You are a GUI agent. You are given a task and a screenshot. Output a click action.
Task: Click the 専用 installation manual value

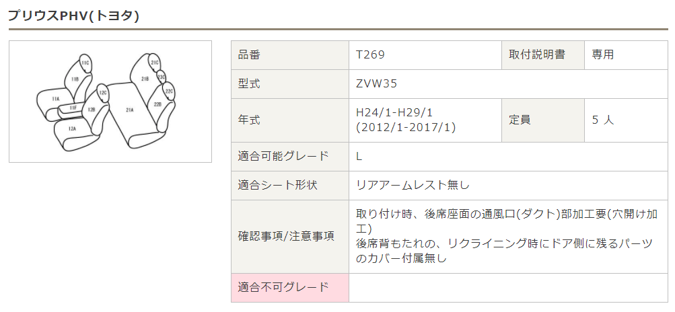(x=602, y=55)
